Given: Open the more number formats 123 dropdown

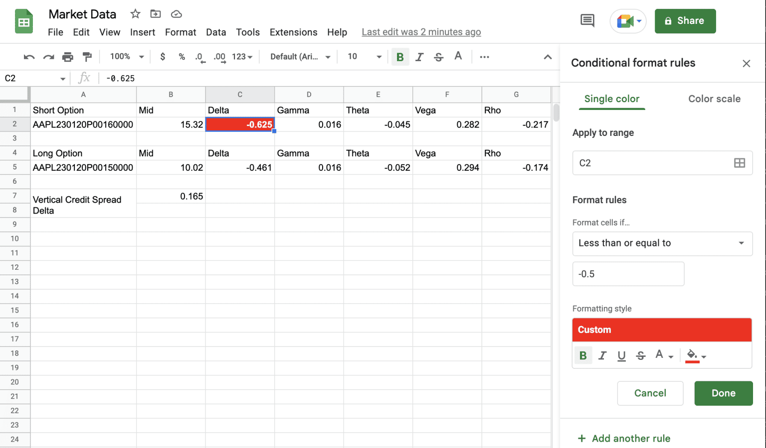Looking at the screenshot, I should tap(241, 57).
